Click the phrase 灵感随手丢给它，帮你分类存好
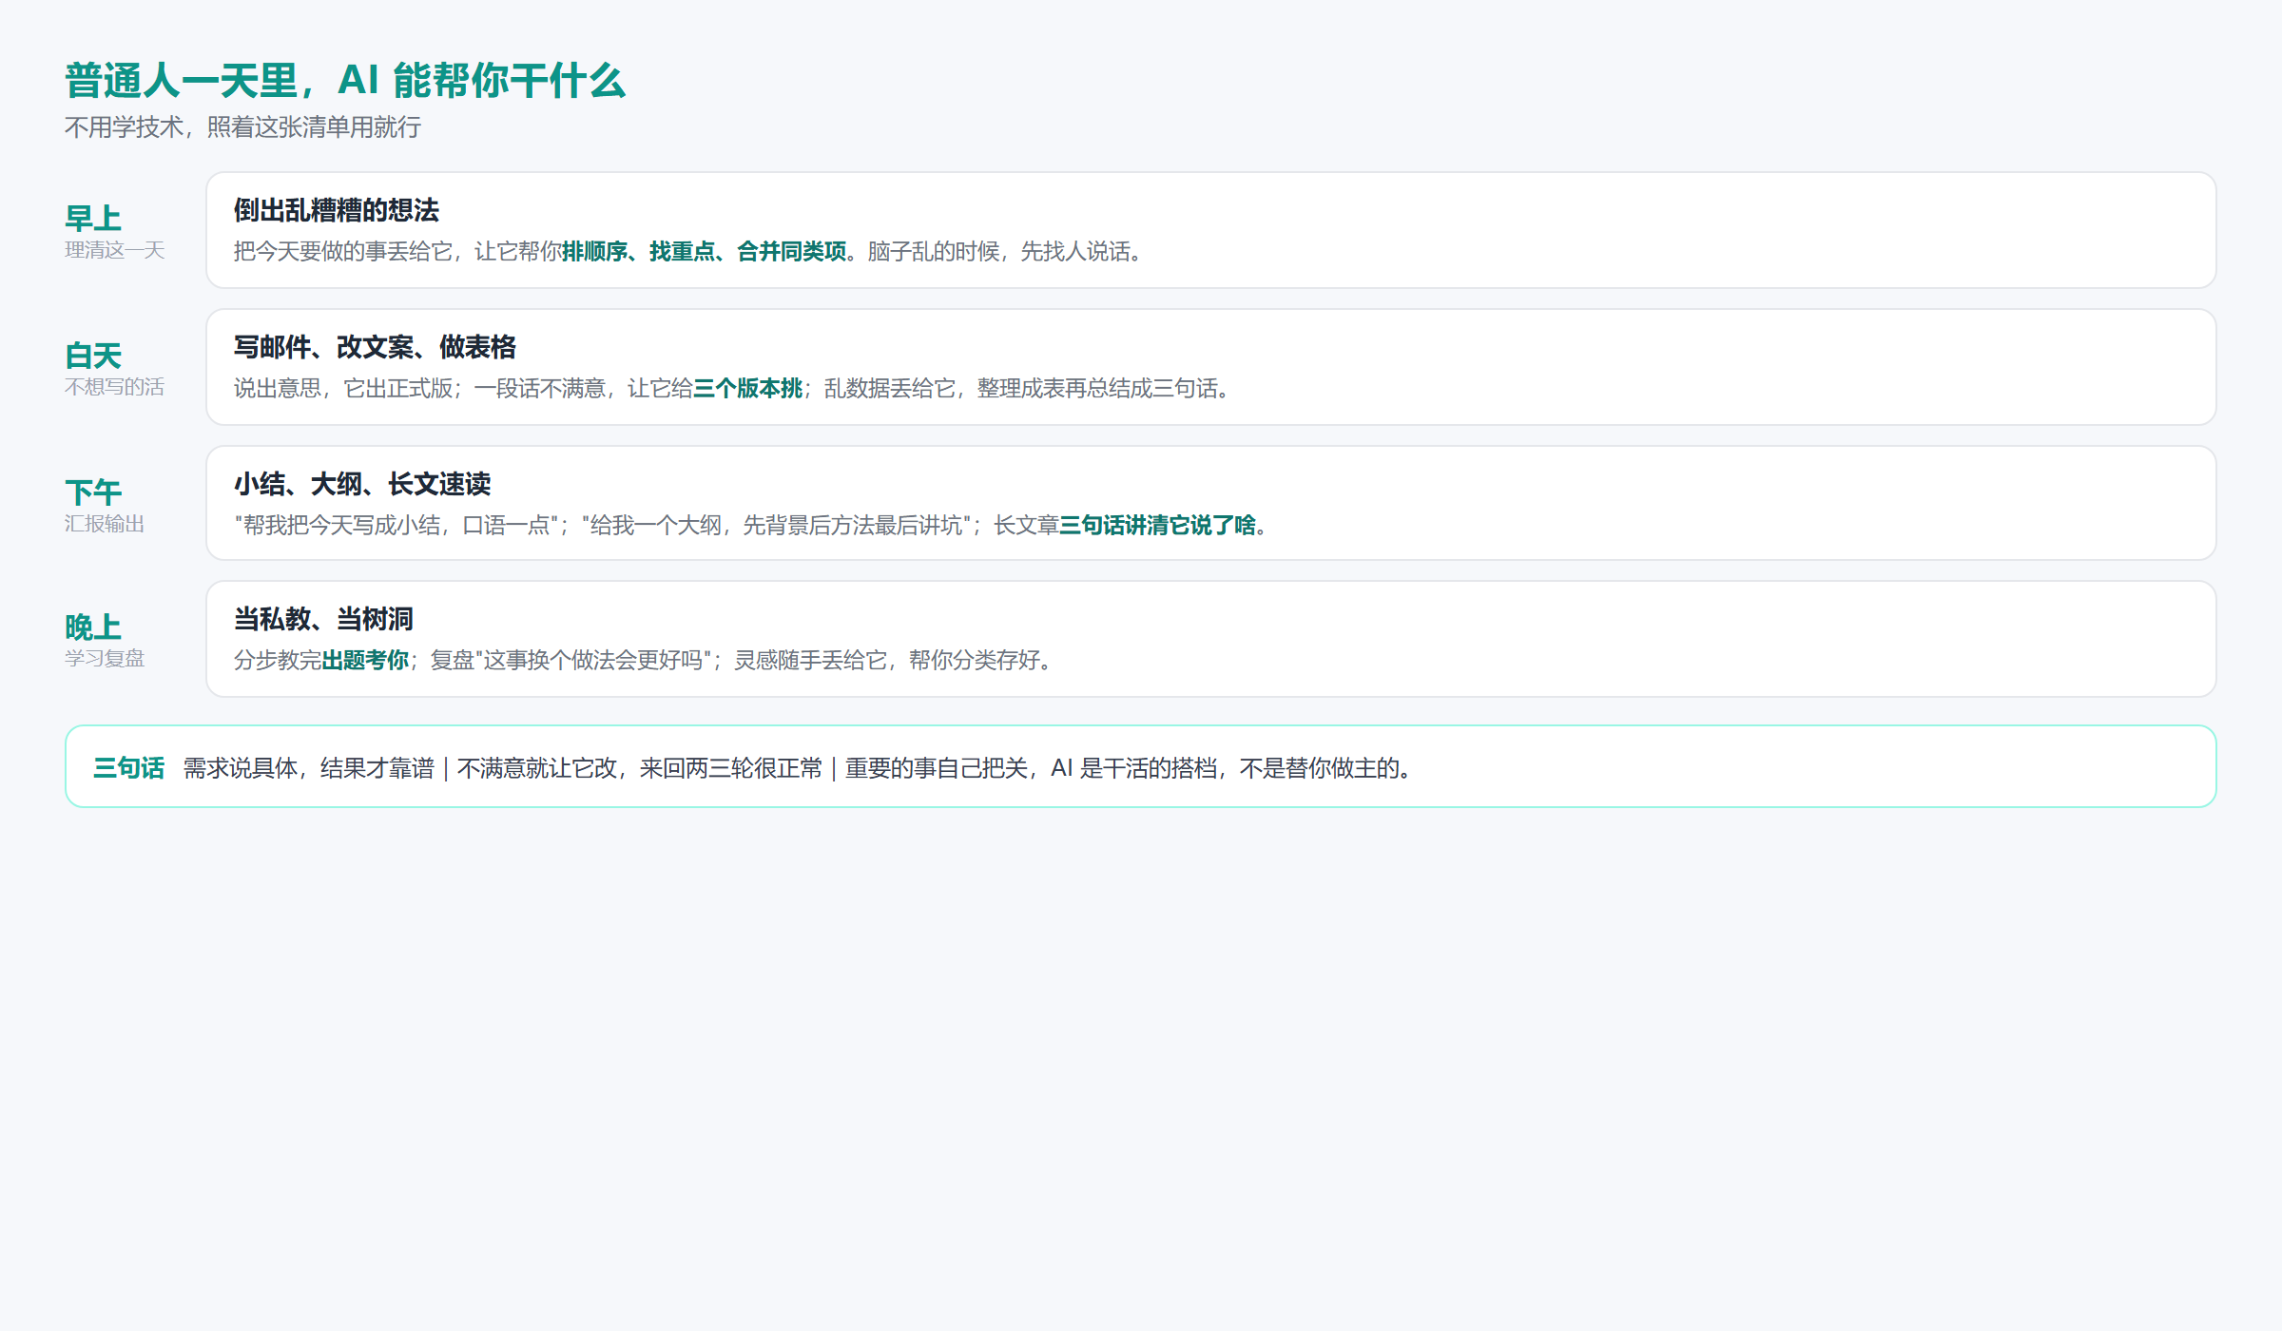The width and height of the screenshot is (2282, 1331). [x=887, y=660]
